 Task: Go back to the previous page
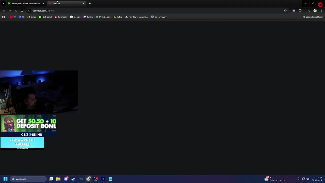coord(4,11)
